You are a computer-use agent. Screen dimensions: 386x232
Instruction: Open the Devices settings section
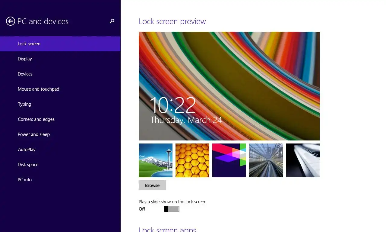[x=60, y=74]
